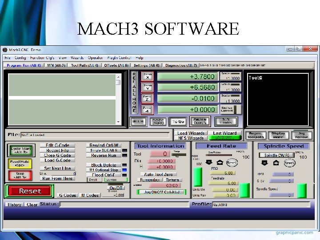Open the Operator menu
The image size is (320, 240).
click(x=95, y=58)
